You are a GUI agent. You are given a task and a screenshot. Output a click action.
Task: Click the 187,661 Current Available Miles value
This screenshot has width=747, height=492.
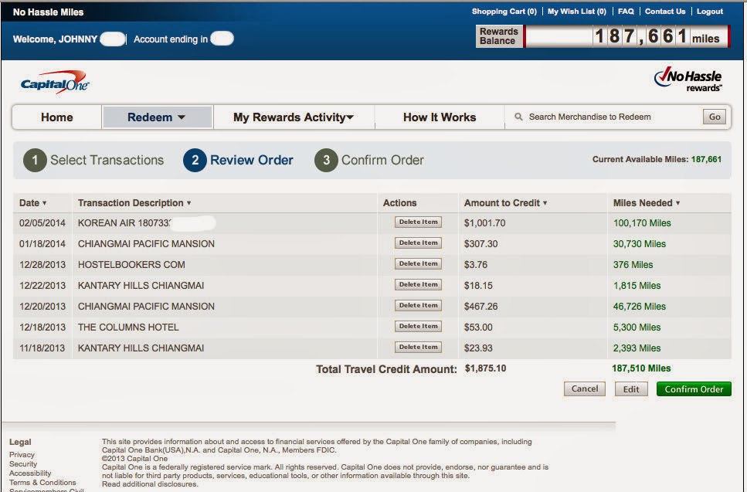[x=706, y=160]
